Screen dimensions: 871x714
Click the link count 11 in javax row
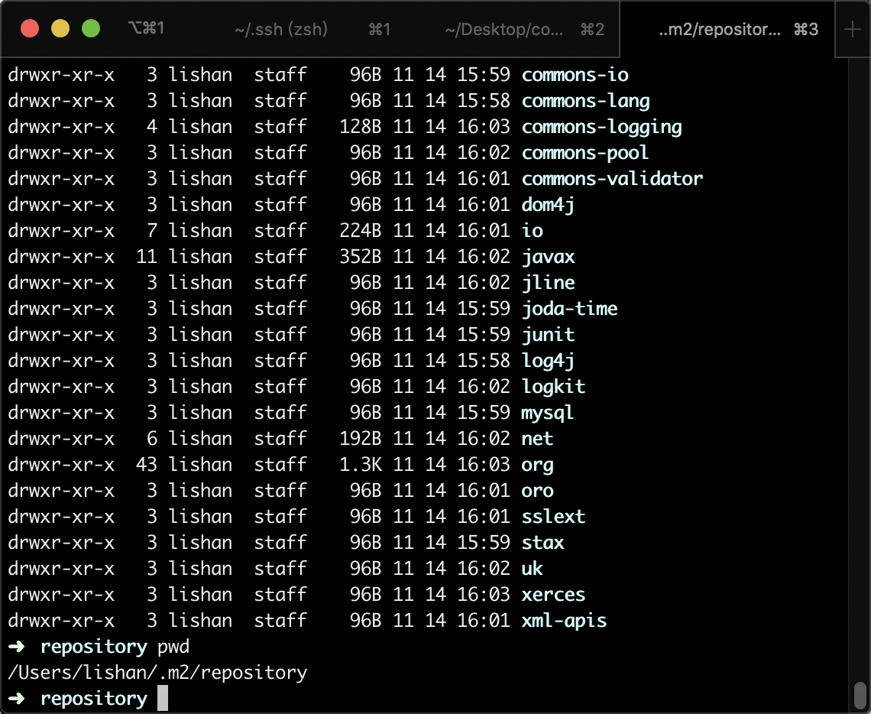(x=147, y=257)
